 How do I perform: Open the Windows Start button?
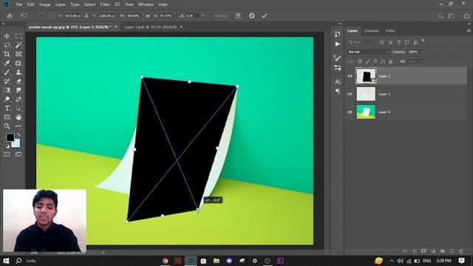[x=6, y=261]
